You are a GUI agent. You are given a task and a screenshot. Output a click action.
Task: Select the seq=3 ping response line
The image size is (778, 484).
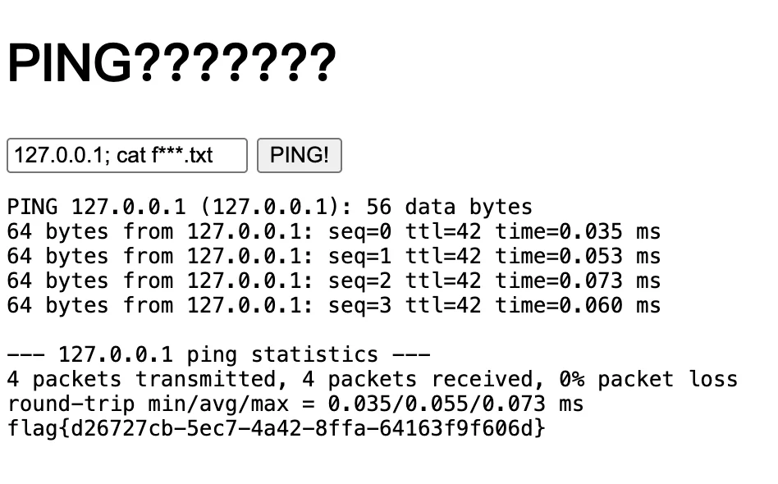(x=333, y=306)
